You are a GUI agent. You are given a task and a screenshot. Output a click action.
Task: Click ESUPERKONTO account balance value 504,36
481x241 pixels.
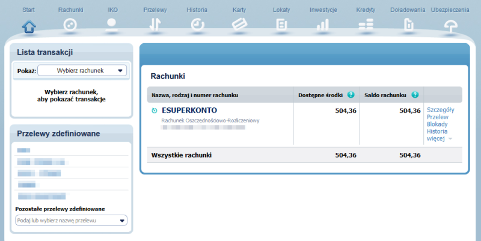pyautogui.click(x=410, y=111)
